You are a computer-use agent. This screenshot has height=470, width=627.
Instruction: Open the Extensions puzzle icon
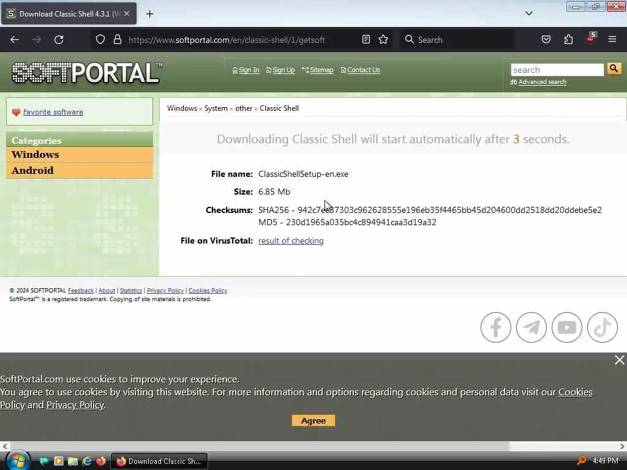click(568, 39)
